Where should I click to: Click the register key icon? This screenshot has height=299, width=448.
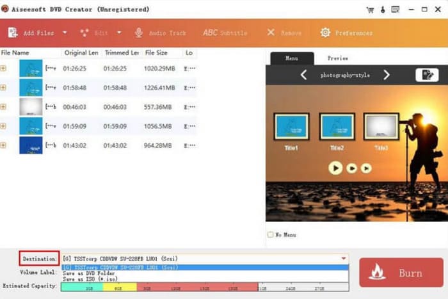[x=383, y=10]
